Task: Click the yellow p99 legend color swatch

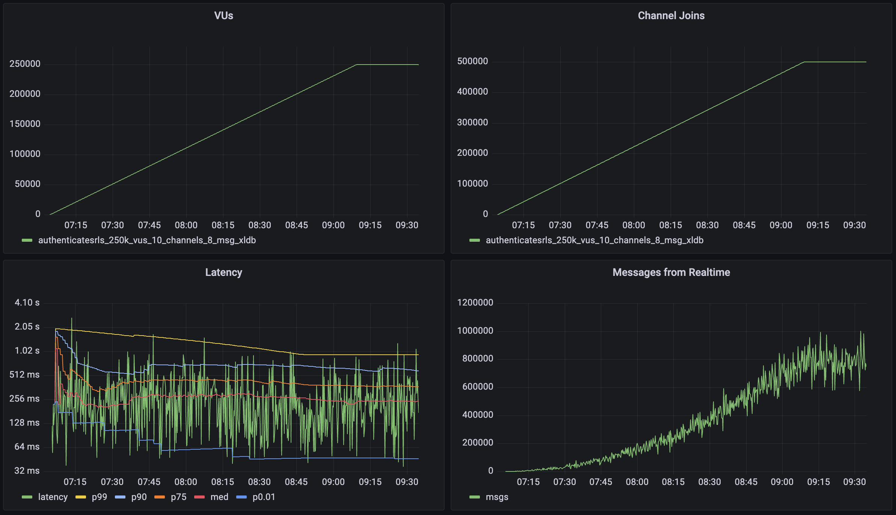Action: [x=81, y=497]
